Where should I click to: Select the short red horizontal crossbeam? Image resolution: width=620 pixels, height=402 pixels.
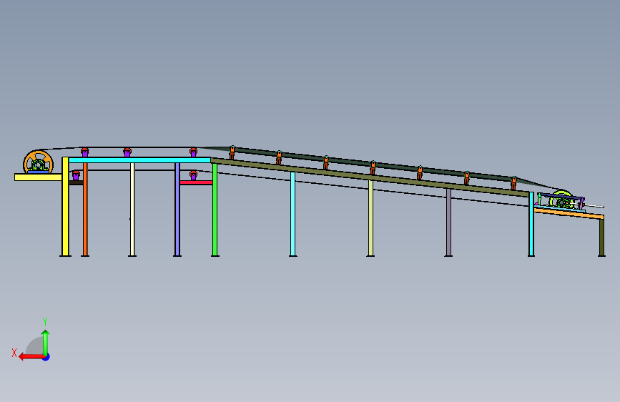[x=196, y=182]
